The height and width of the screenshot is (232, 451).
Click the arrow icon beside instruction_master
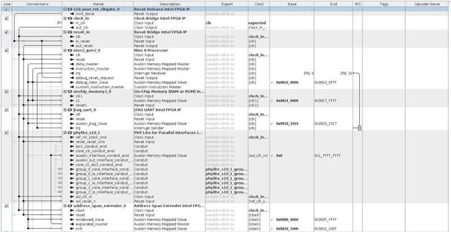72,69
